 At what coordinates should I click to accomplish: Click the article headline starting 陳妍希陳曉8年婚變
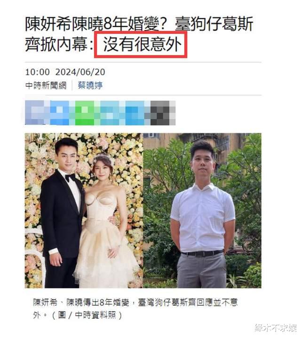pyautogui.click(x=139, y=34)
